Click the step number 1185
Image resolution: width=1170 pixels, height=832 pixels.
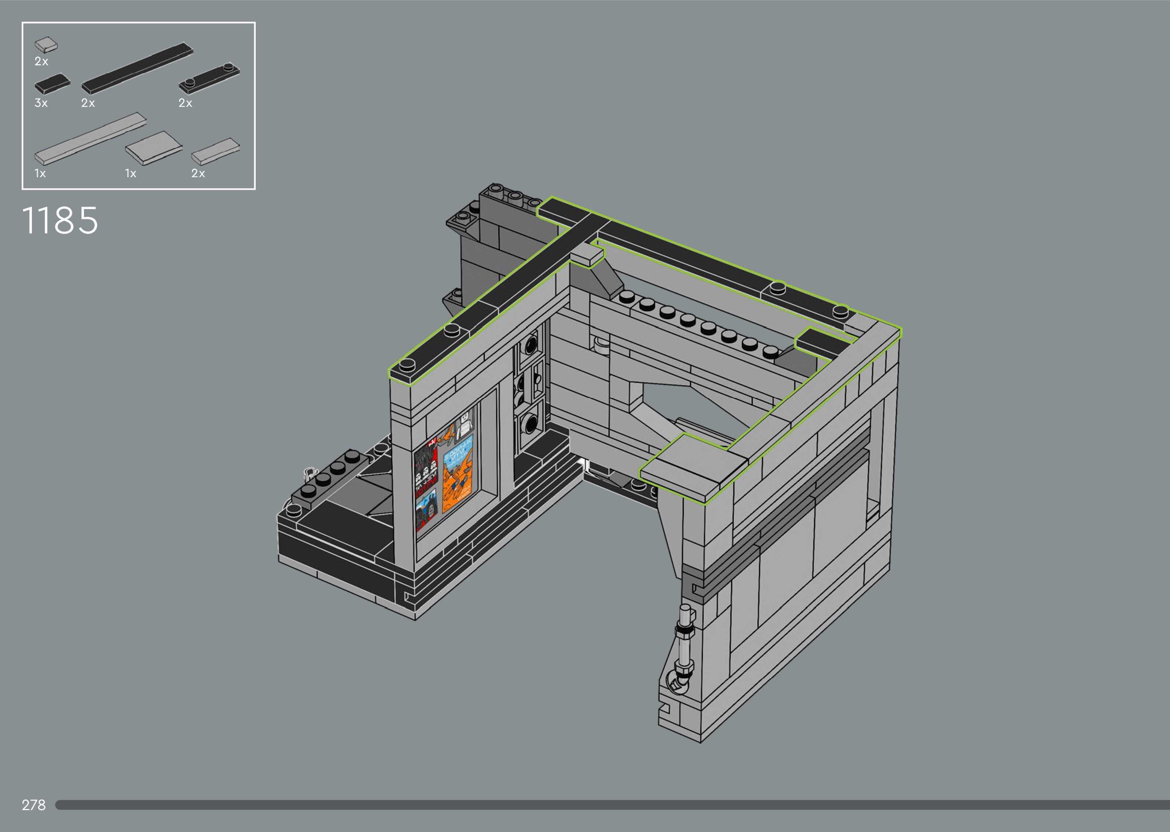pyautogui.click(x=60, y=221)
